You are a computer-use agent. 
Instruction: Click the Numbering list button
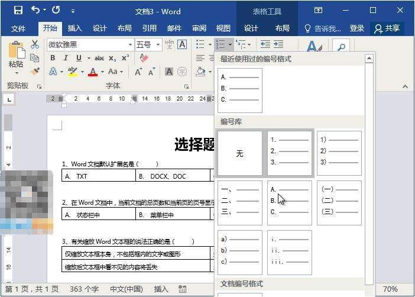[x=221, y=44]
